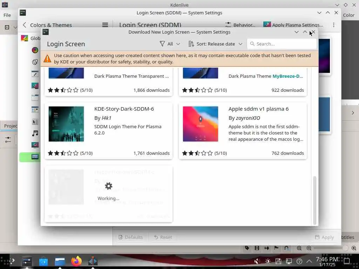Click the Working... busy indicator gear
This screenshot has height=269, width=359.
[109, 186]
